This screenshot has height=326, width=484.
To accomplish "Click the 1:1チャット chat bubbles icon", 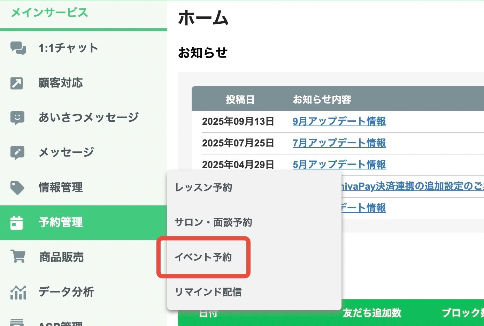I will point(18,48).
